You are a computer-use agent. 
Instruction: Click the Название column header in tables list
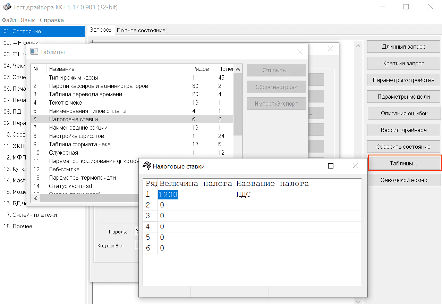click(x=62, y=69)
